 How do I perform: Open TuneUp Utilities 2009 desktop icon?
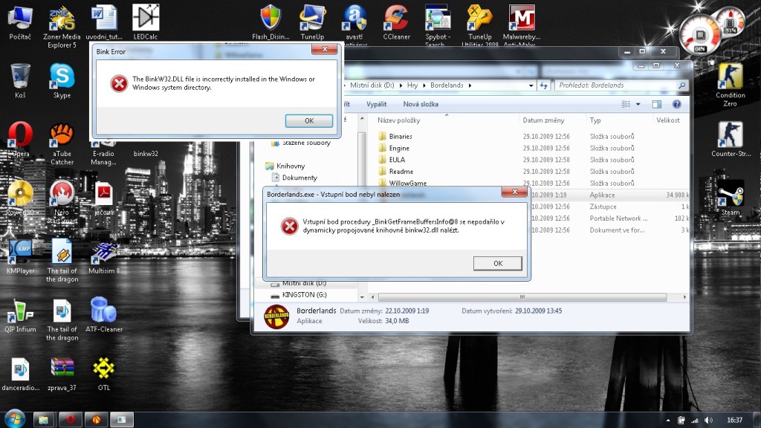point(479,25)
